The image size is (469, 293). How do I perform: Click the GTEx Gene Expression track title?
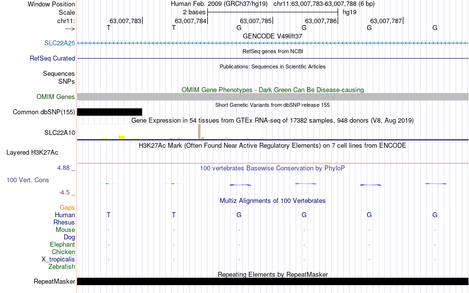click(x=273, y=120)
